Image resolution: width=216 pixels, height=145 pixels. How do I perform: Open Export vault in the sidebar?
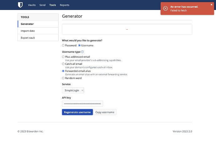pyautogui.click(x=38, y=38)
